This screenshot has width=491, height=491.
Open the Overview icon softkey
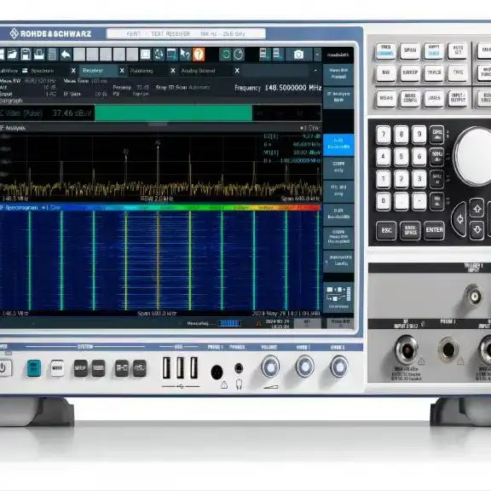click(x=338, y=297)
